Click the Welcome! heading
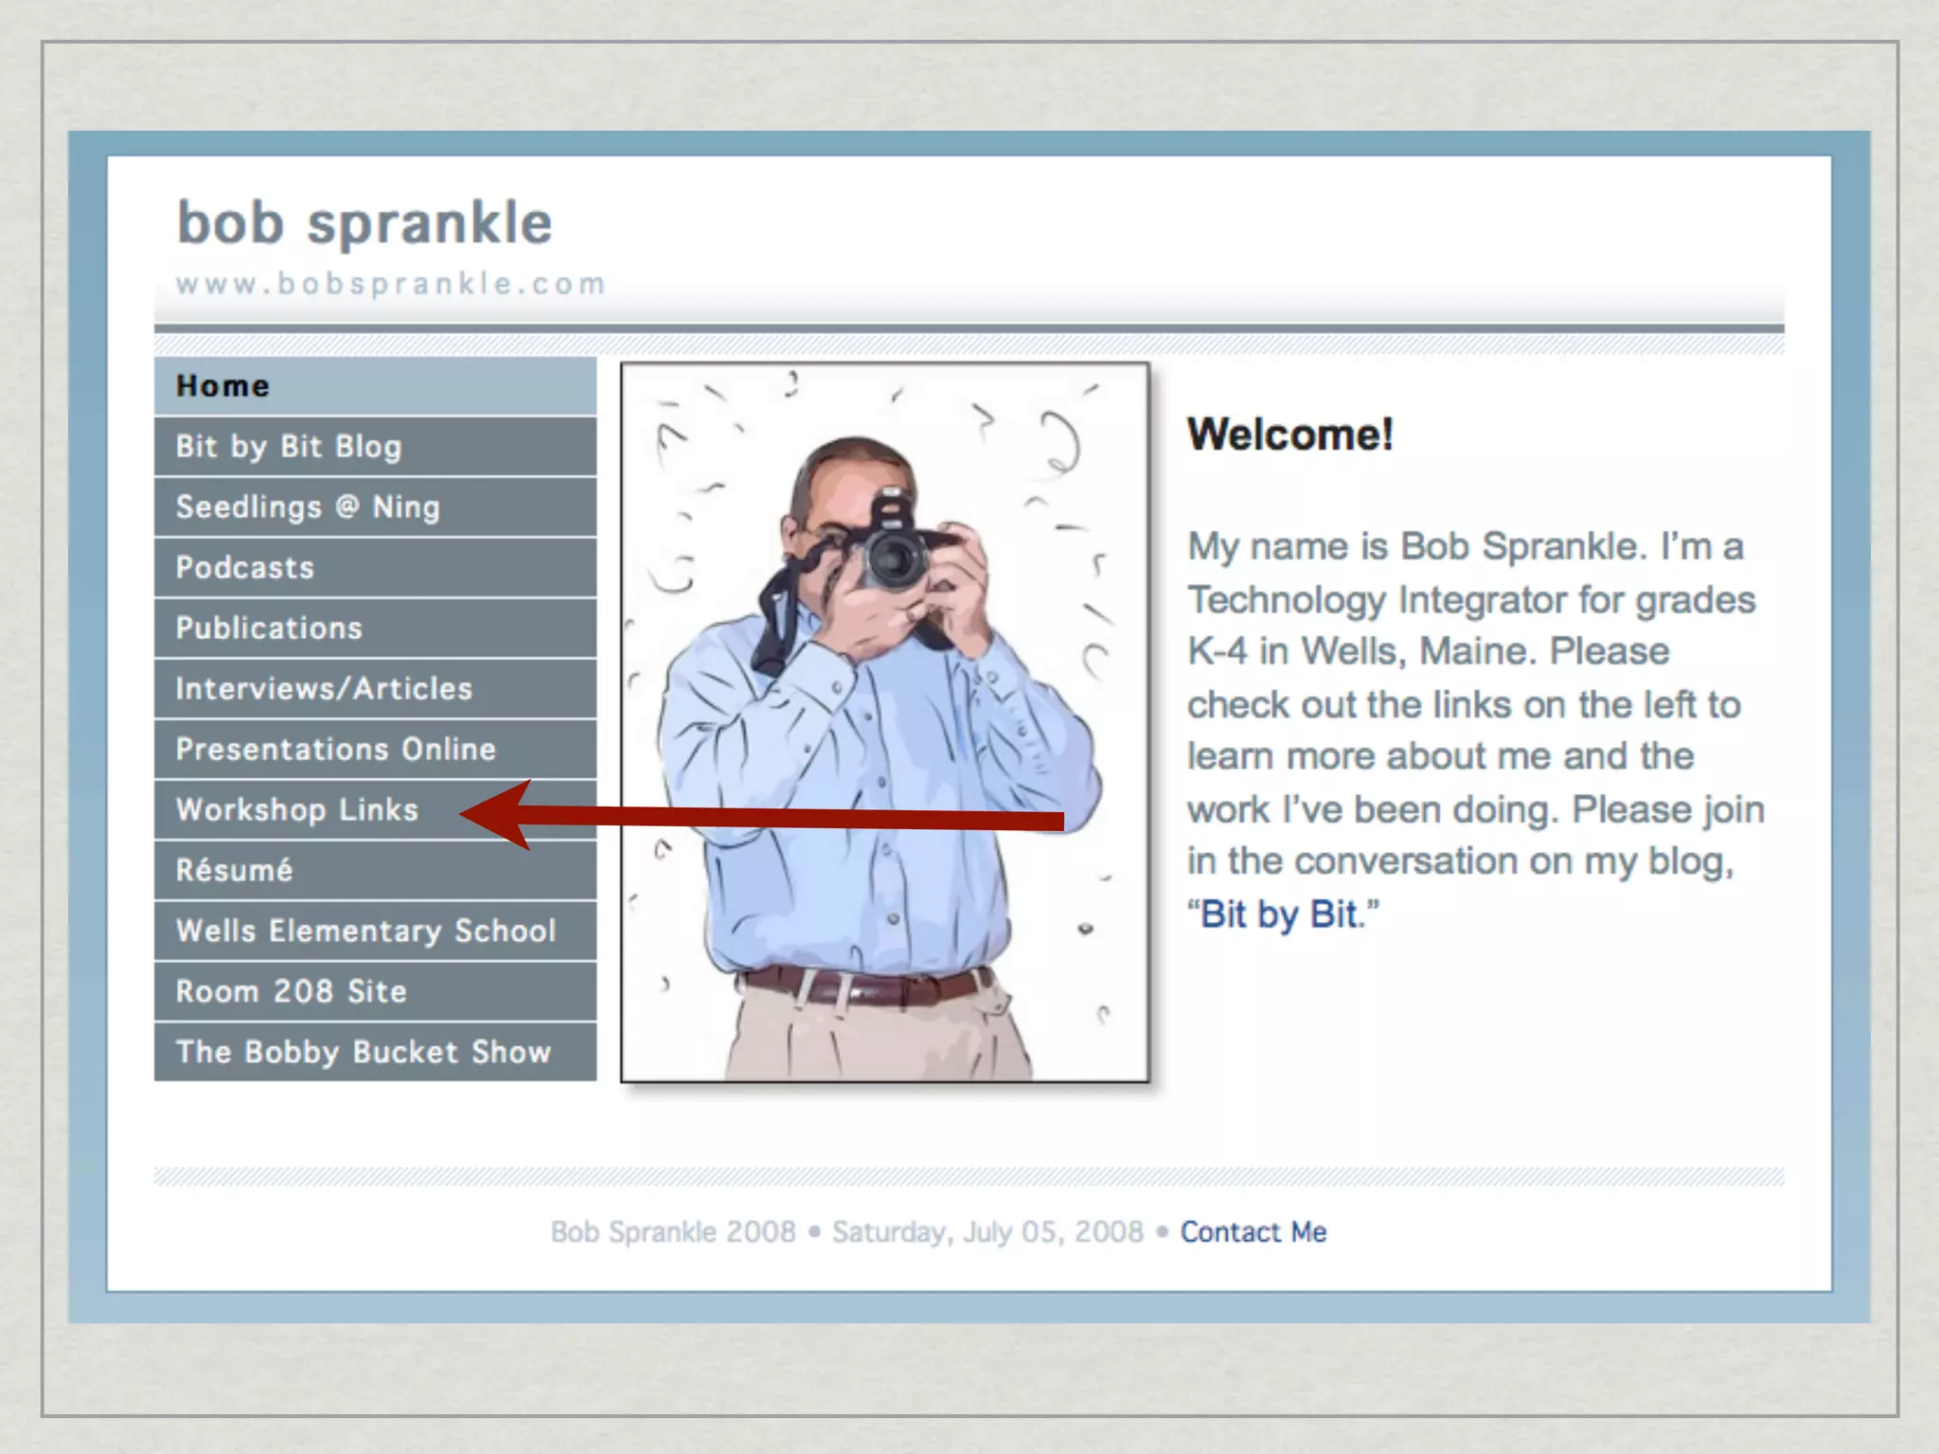The image size is (1939, 1454). click(x=1290, y=434)
